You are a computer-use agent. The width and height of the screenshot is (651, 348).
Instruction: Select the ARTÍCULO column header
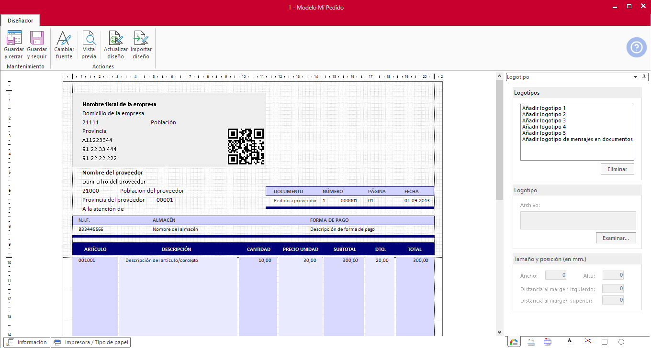pos(95,250)
